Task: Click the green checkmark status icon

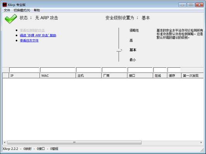Action: coord(11,19)
